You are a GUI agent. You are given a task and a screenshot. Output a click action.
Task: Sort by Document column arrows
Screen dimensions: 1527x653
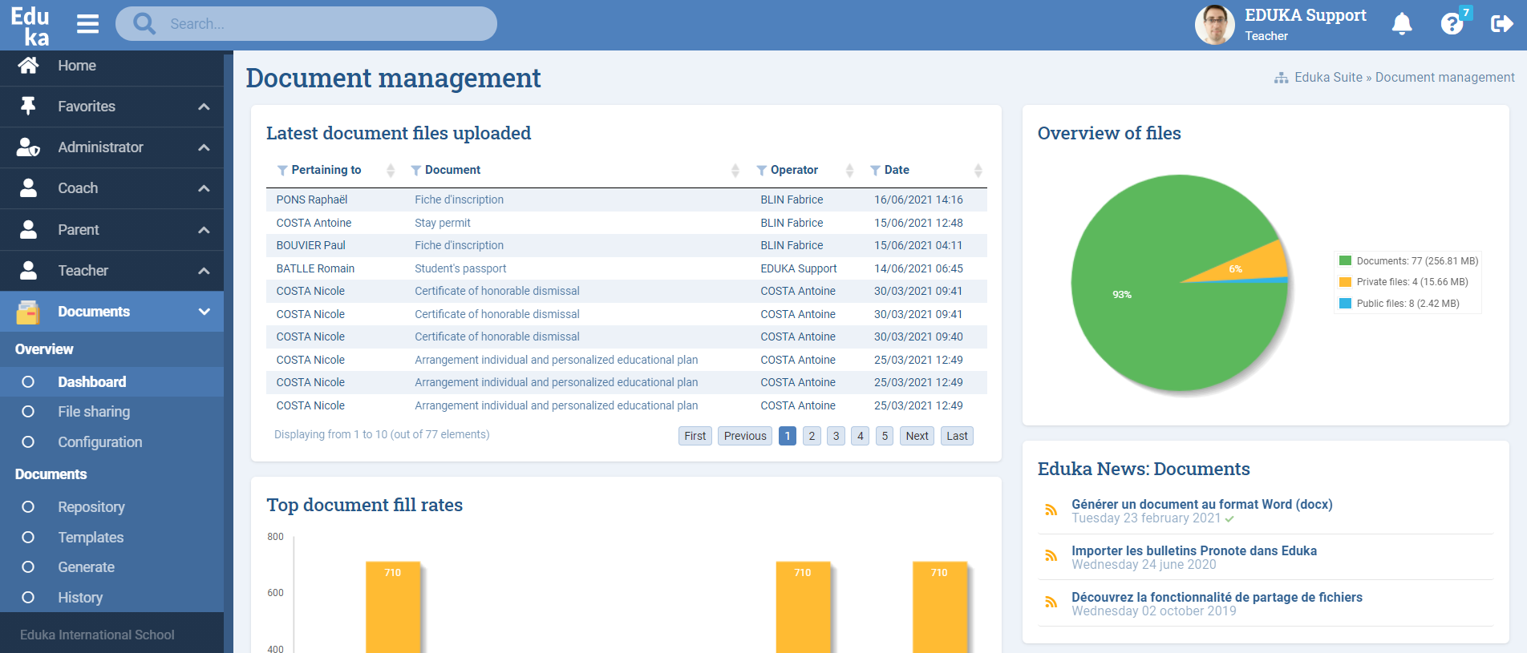pyautogui.click(x=735, y=170)
